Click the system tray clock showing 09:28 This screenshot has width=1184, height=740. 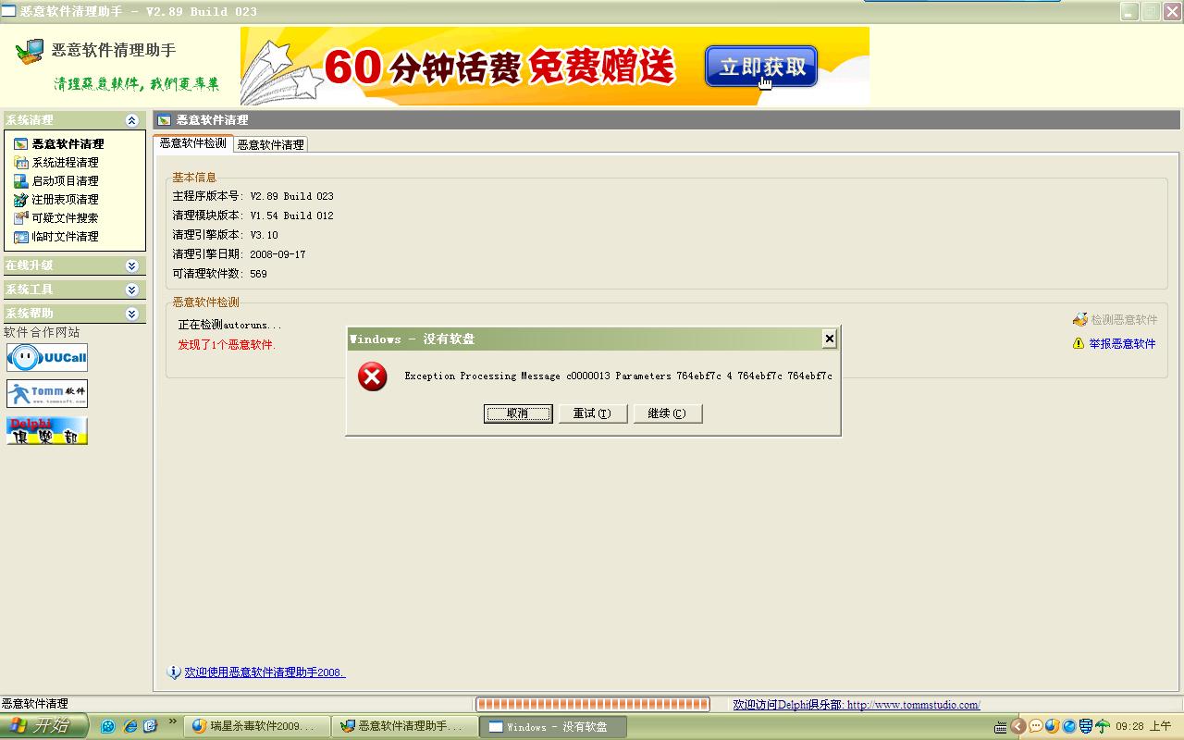pos(1143,726)
